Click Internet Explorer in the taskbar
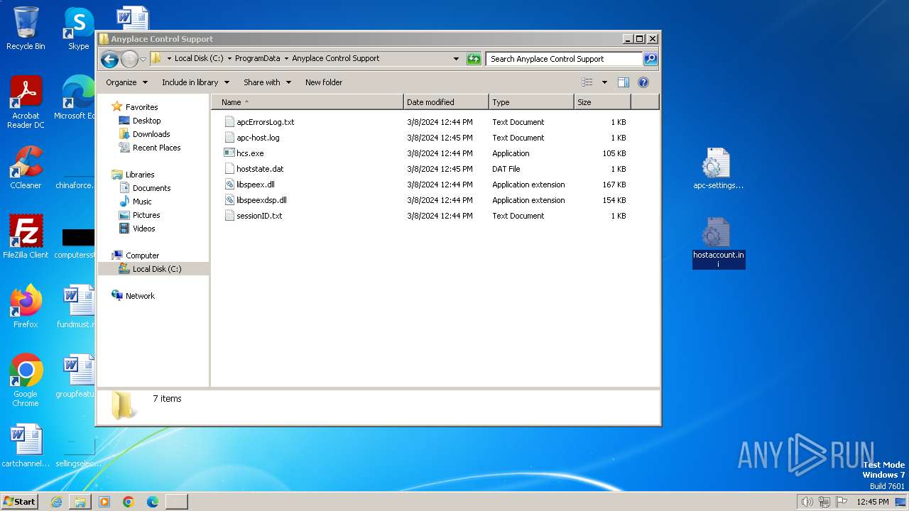The width and height of the screenshot is (909, 511). click(56, 502)
